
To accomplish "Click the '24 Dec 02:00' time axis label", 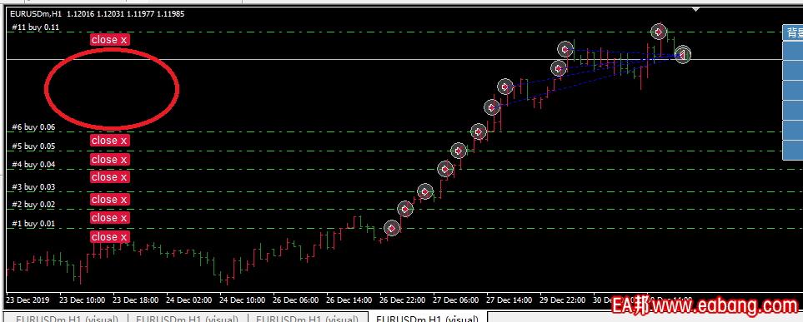I will (189, 300).
